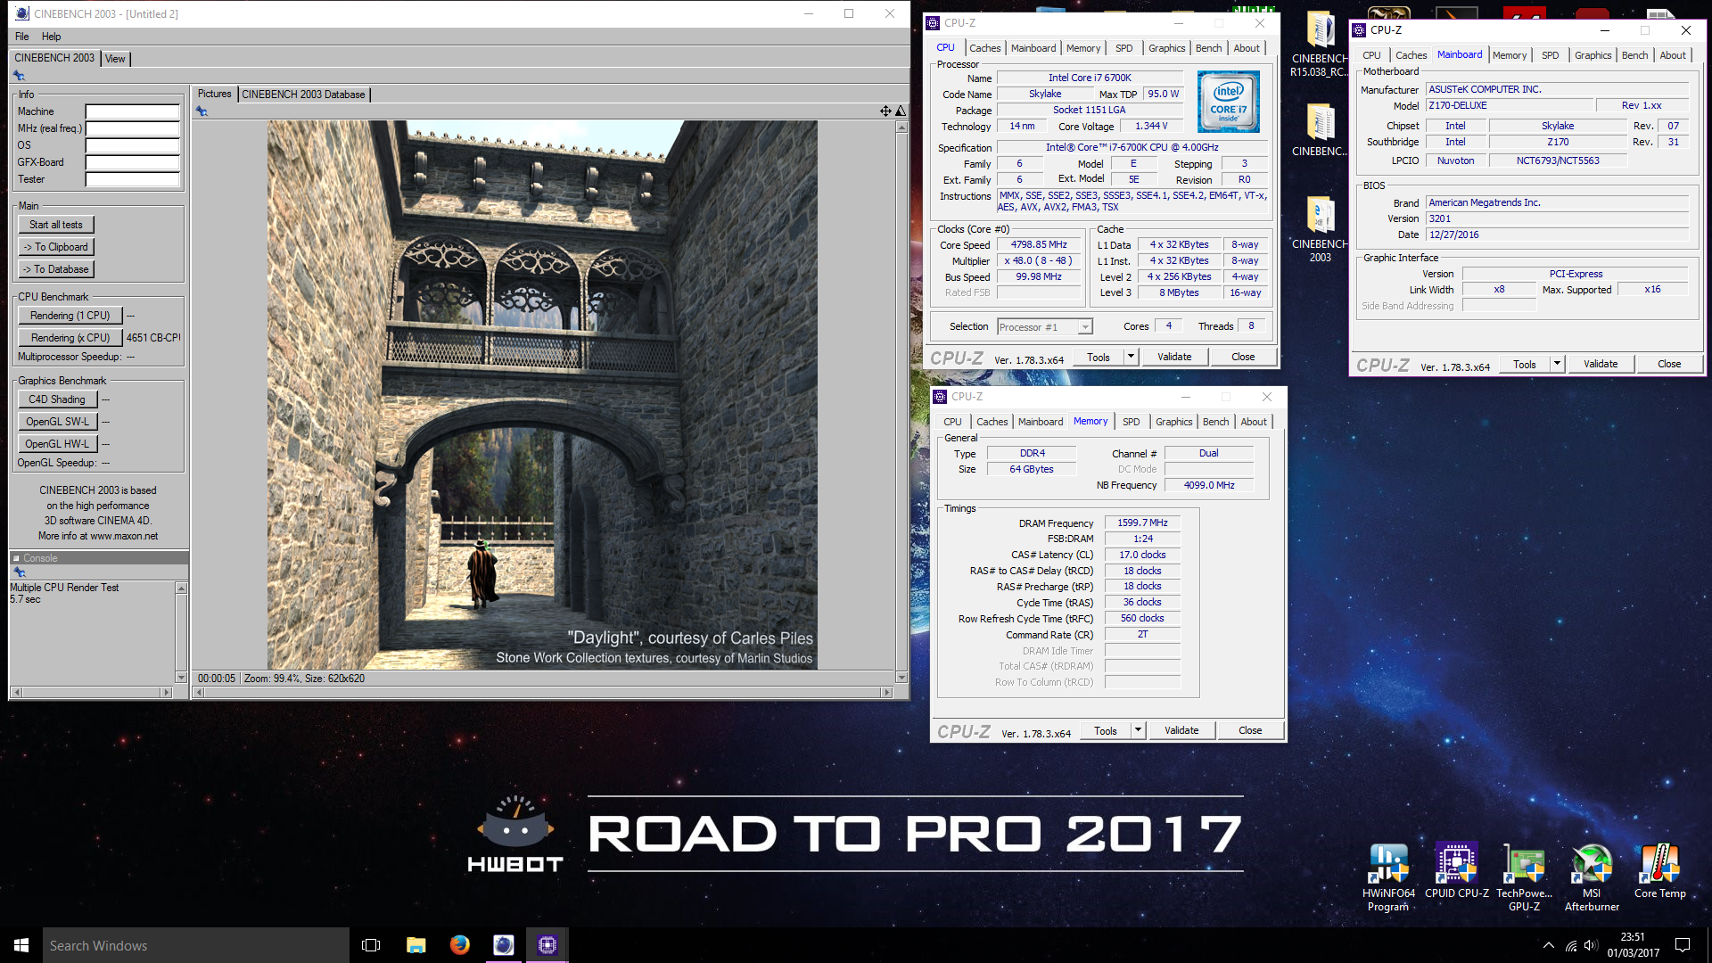This screenshot has width=1712, height=963.
Task: Open SPD tab in the CPU-Z Memory window
Action: click(x=1131, y=422)
